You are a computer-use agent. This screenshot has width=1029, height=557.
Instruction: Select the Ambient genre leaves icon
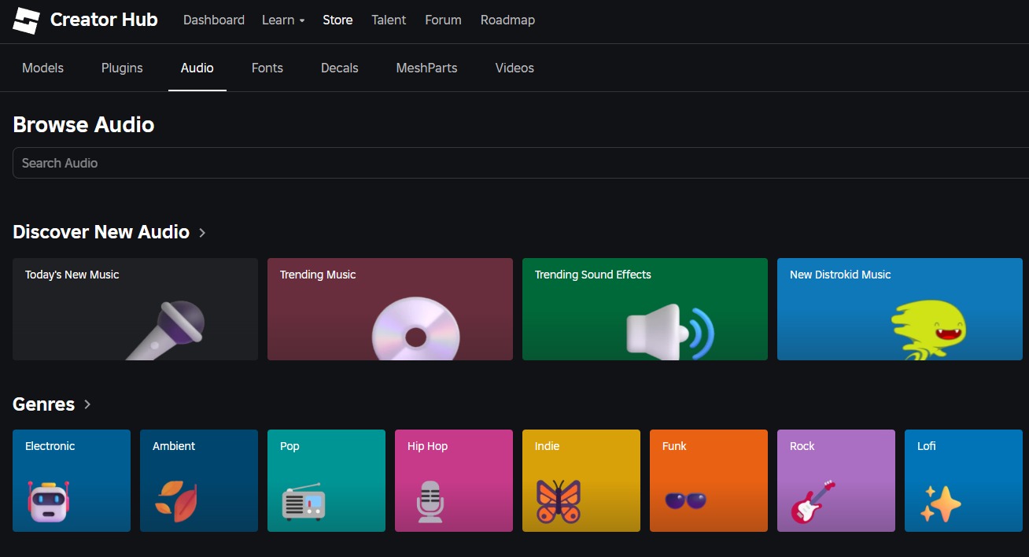point(175,501)
